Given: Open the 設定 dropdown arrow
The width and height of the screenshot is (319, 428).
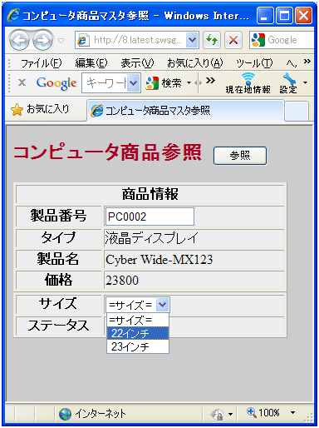Looking at the screenshot, I should (x=305, y=82).
